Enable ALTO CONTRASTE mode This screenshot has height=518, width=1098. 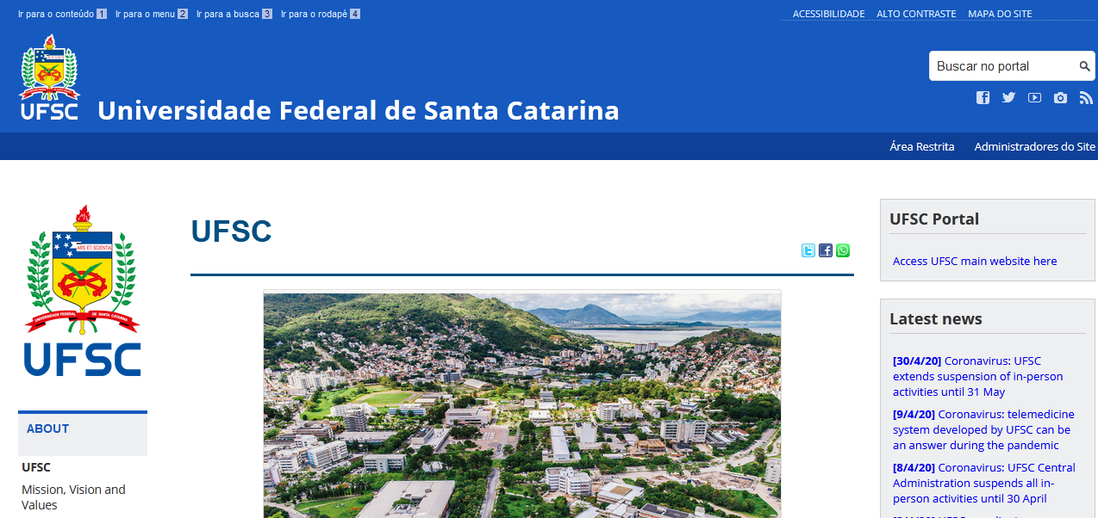(x=916, y=14)
